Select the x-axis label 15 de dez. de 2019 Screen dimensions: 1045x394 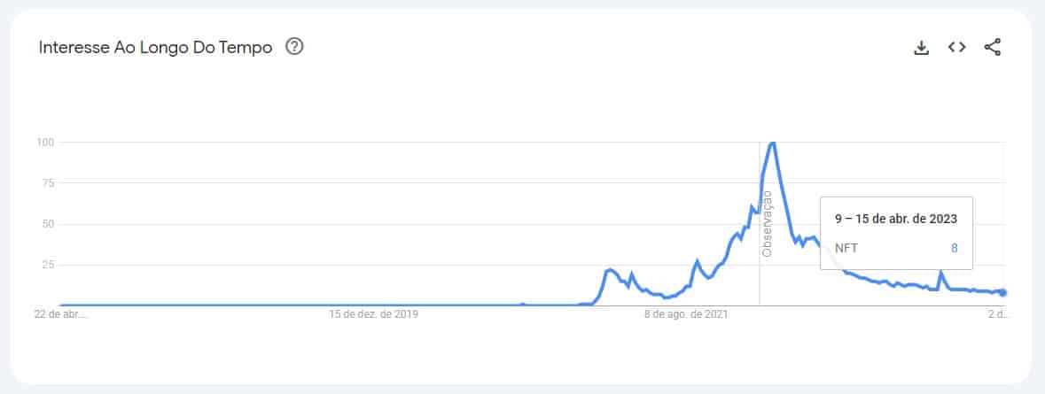point(373,313)
